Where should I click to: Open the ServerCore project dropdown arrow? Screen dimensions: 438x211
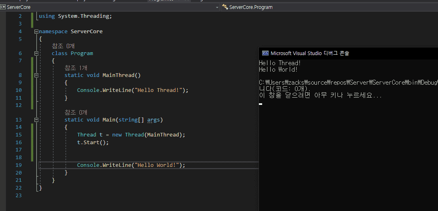click(x=217, y=7)
